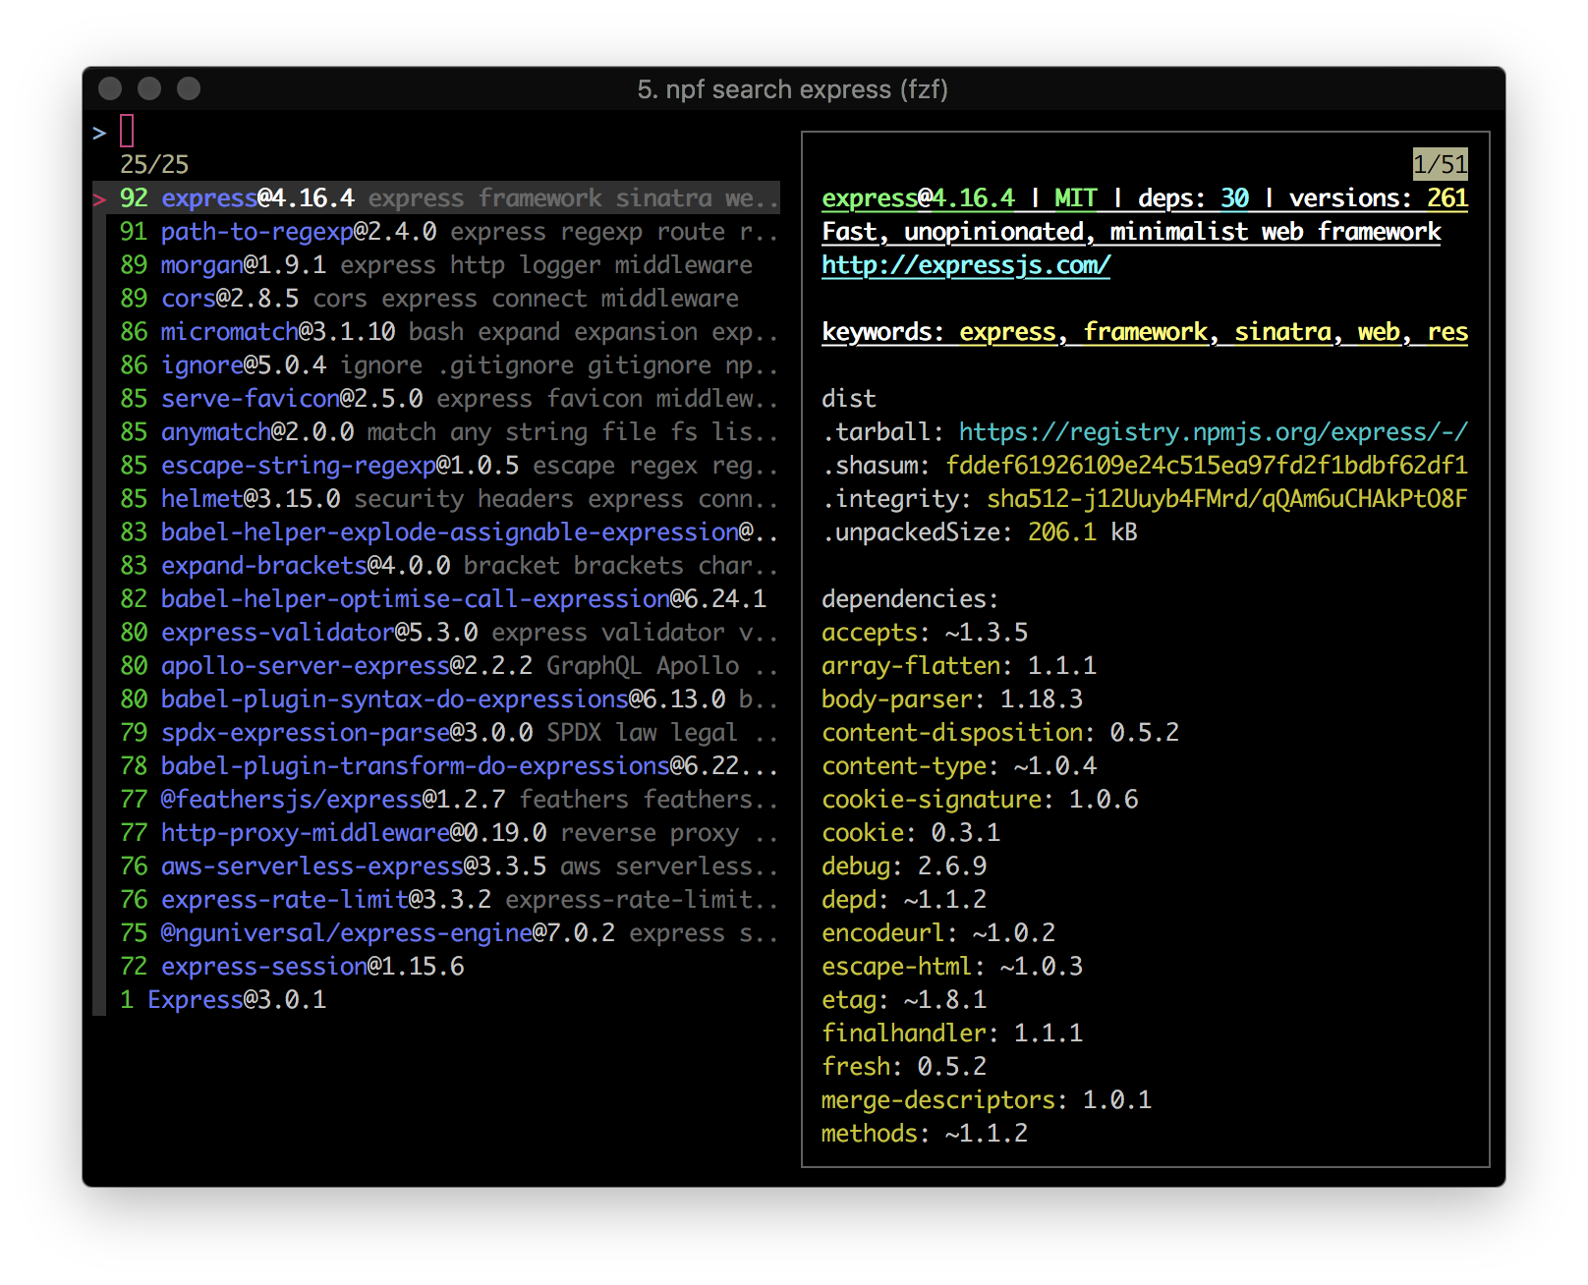Select the @nguniversal/express-engine@7.0.2 row
Screen dimensions: 1588x1285
click(x=436, y=932)
